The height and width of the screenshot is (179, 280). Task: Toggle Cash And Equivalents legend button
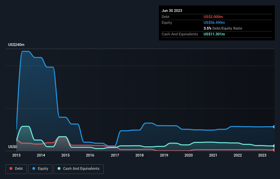pos(78,169)
